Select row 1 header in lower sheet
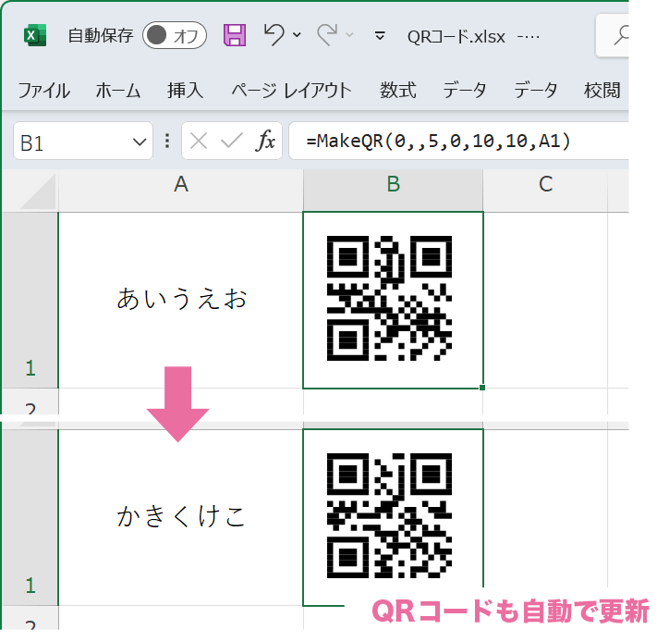Image resolution: width=669 pixels, height=642 pixels. tap(30, 517)
